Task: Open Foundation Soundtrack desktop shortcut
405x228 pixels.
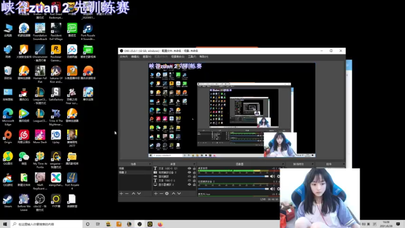Action: tap(40, 32)
